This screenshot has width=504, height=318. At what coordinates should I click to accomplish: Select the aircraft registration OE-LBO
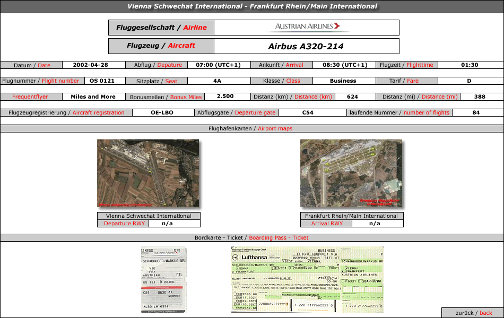(x=162, y=112)
